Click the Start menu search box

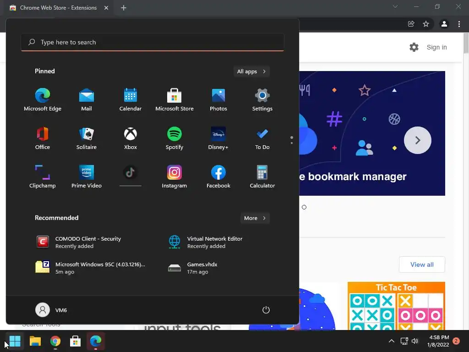[152, 42]
